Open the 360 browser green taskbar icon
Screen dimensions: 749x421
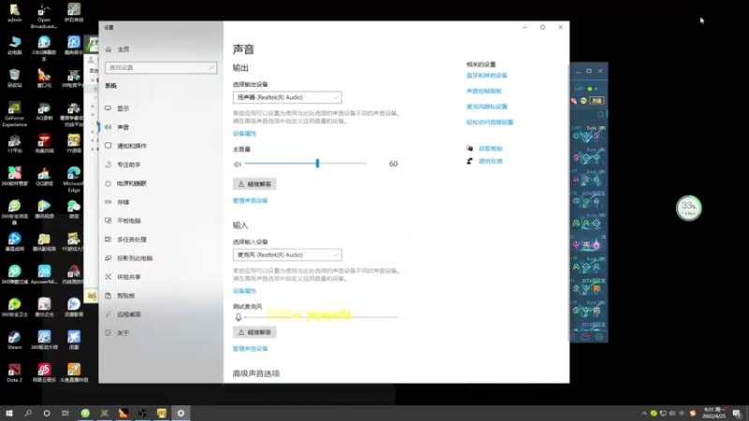click(x=85, y=414)
